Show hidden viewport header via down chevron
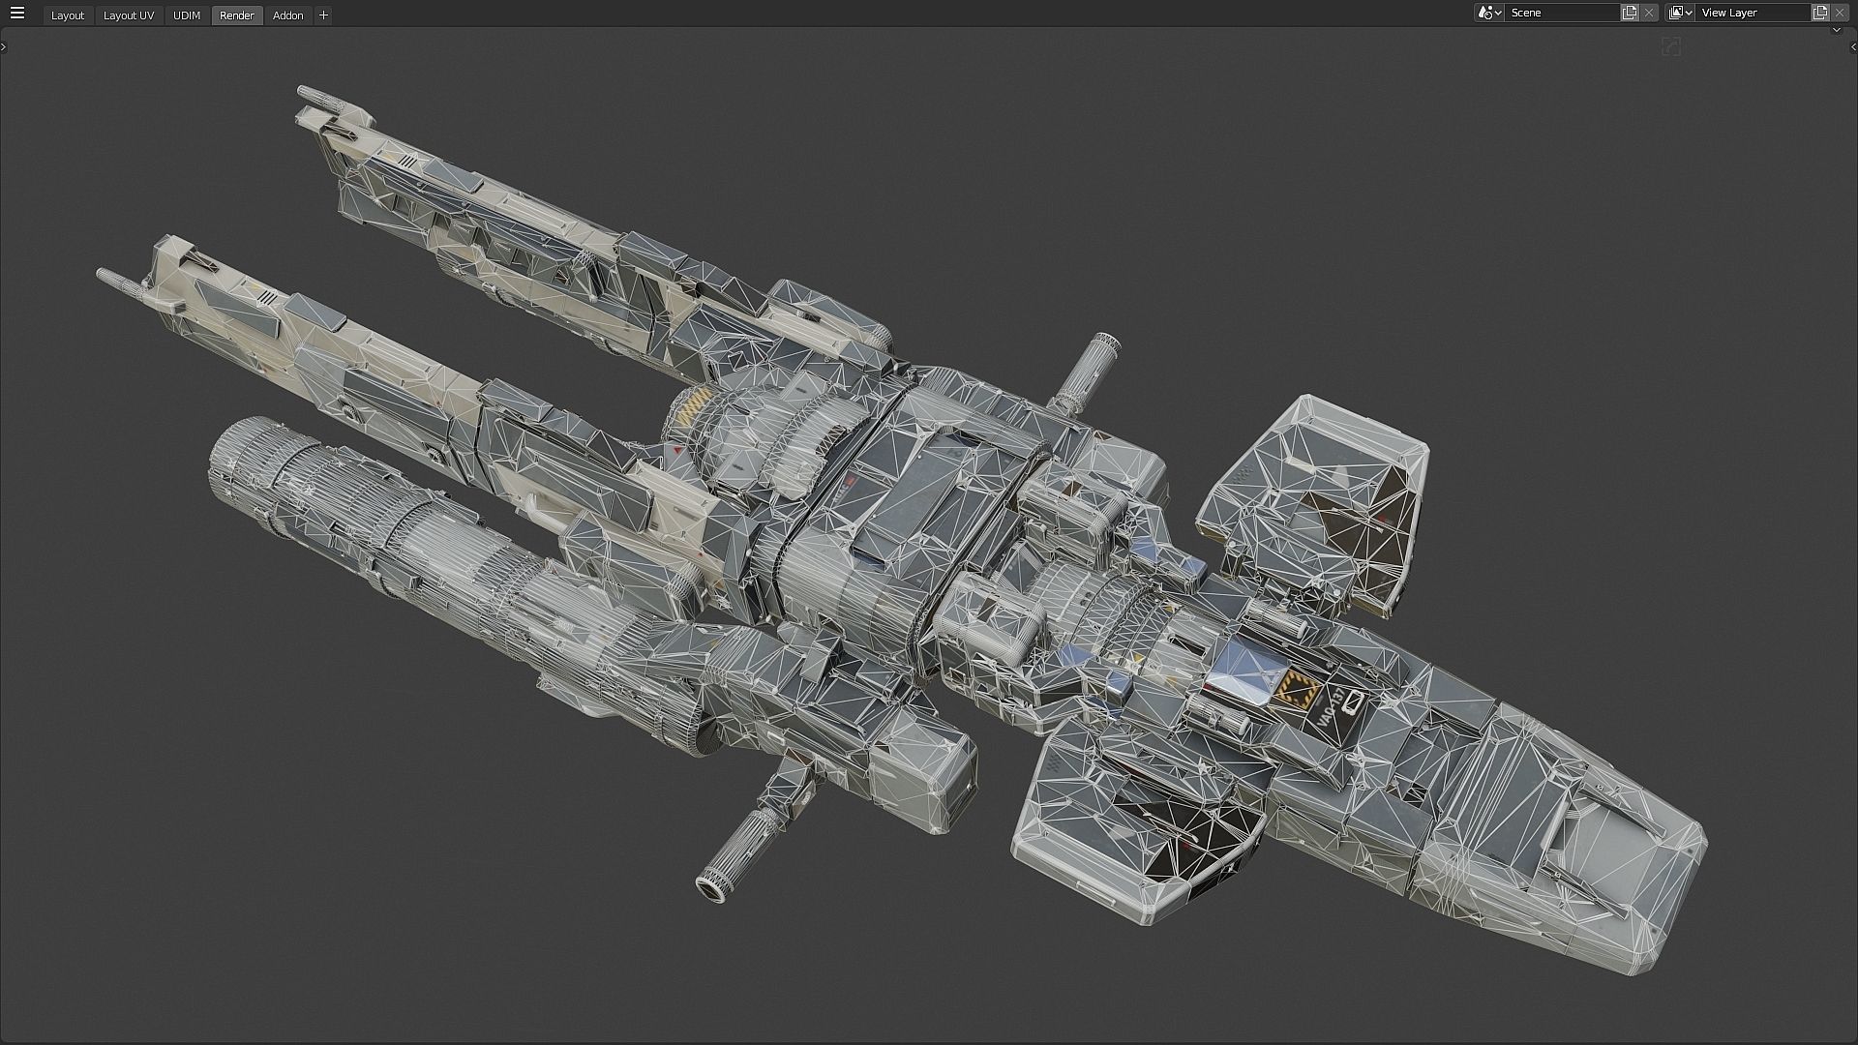The height and width of the screenshot is (1045, 1858). pos(1837,31)
